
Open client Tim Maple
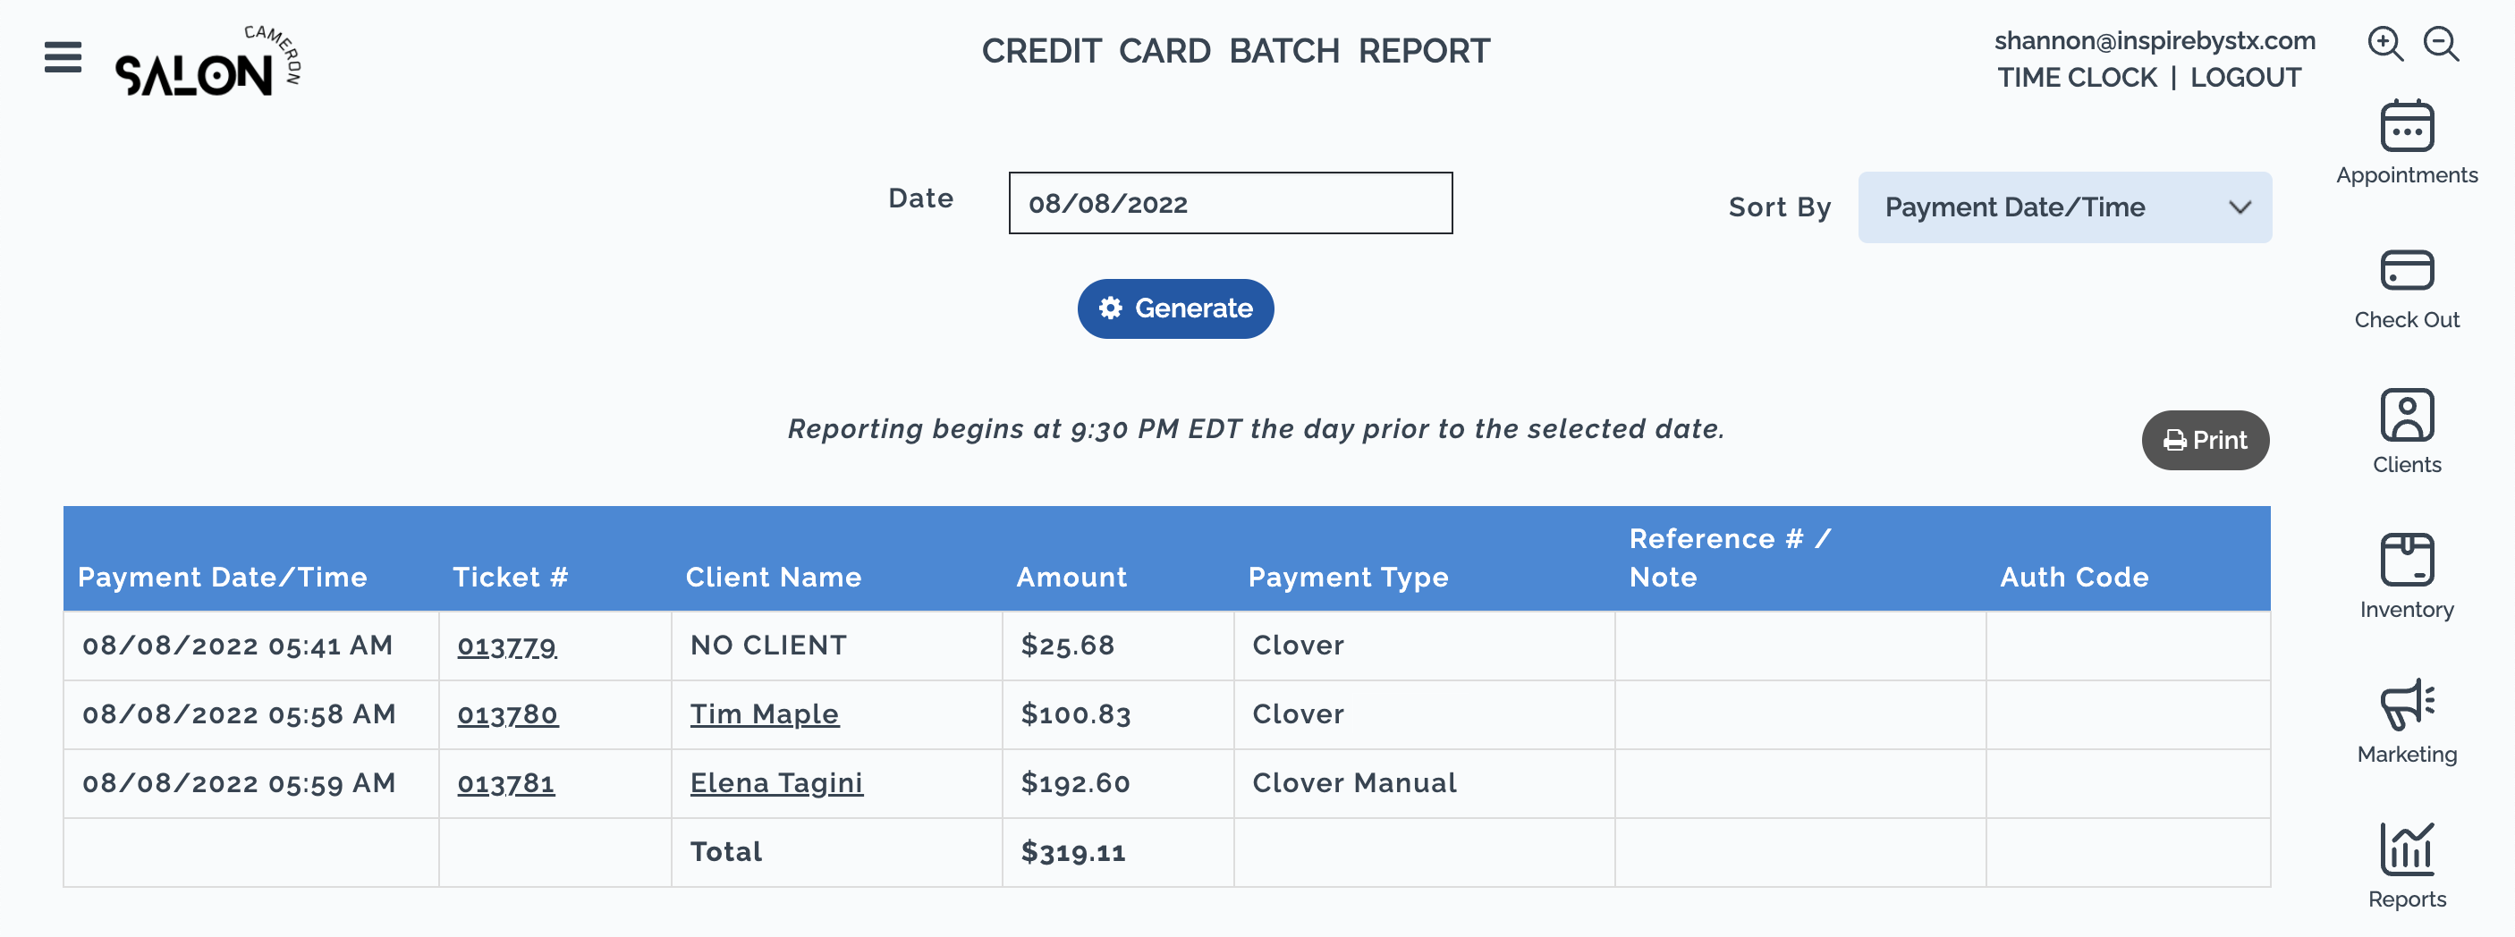point(764,714)
